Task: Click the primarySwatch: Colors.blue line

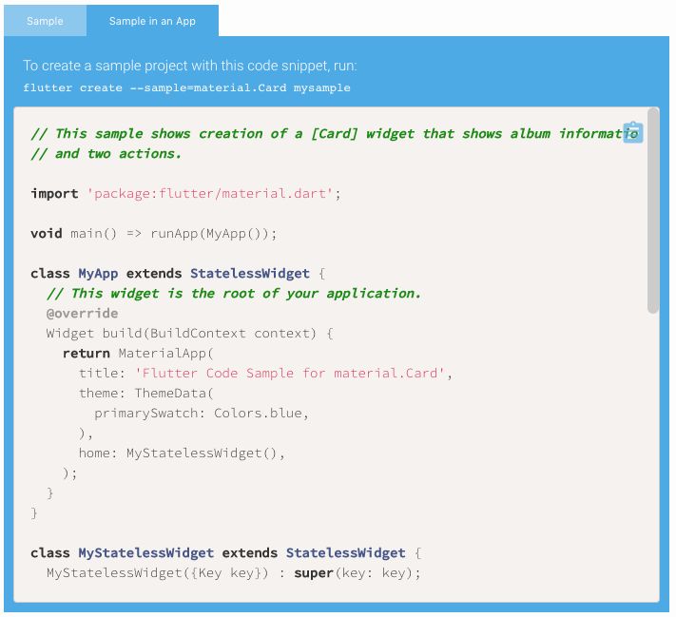Action: click(202, 413)
